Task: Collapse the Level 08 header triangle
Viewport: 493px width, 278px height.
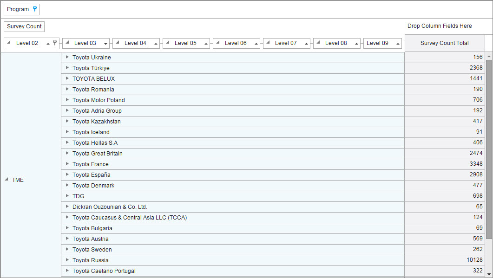Action: pyautogui.click(x=318, y=42)
